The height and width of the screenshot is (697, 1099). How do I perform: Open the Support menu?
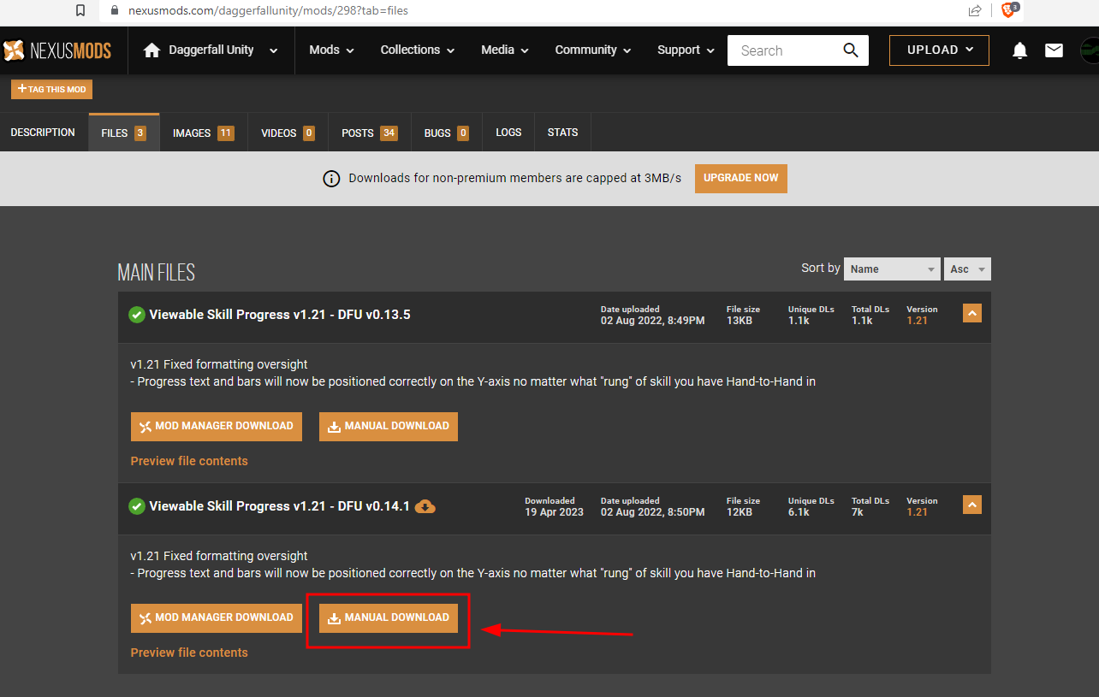pyautogui.click(x=686, y=50)
